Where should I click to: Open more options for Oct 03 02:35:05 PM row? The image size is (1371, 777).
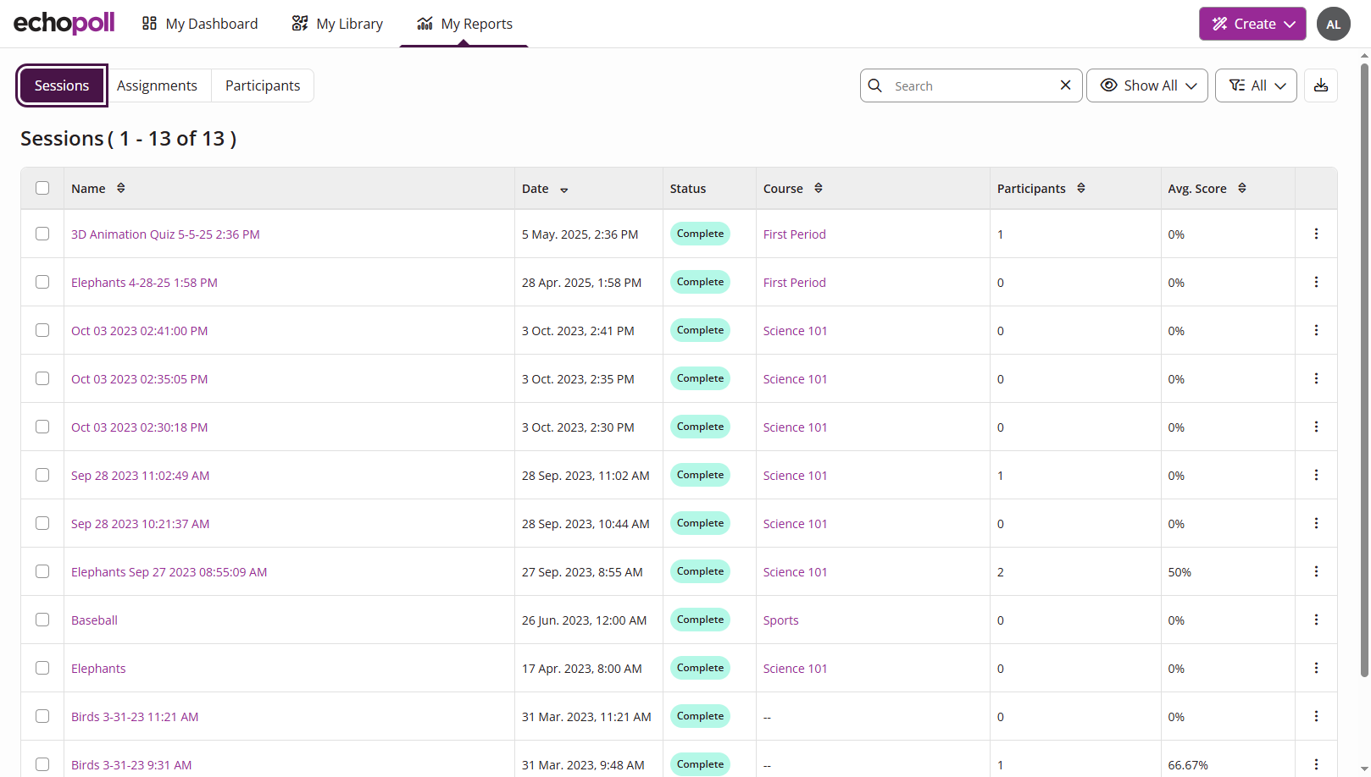1316,378
